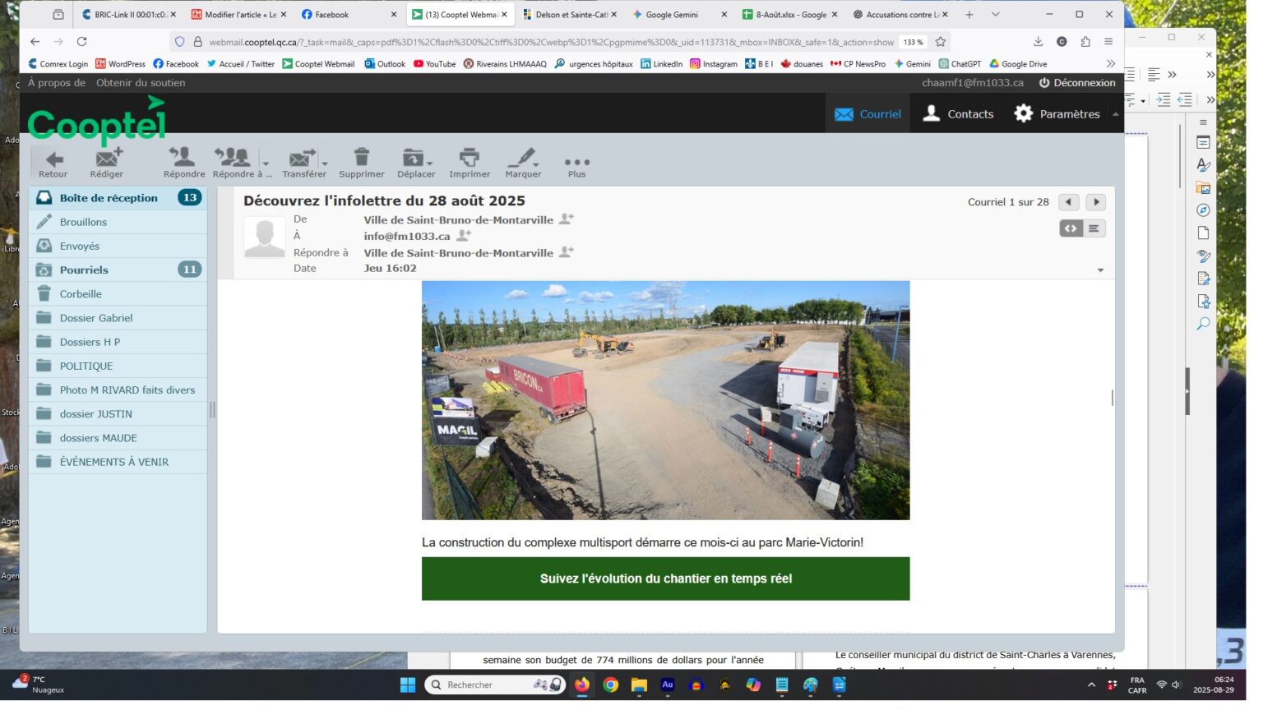Expand message headers details arrow

pos(1100,270)
